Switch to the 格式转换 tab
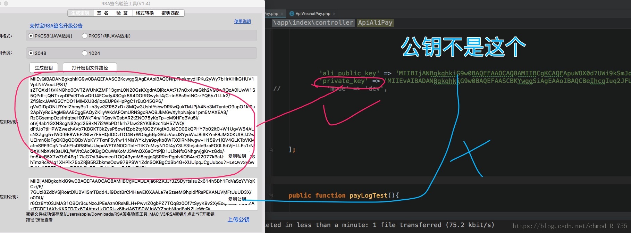This screenshot has height=233, width=631. pyautogui.click(x=145, y=13)
